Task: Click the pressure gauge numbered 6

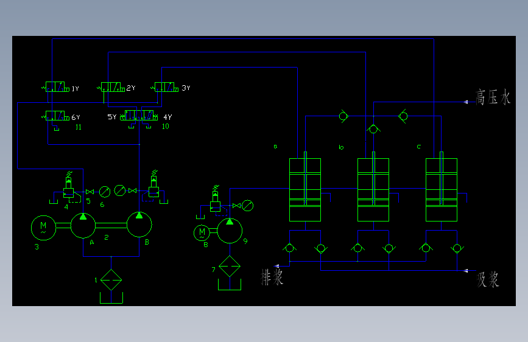Action: coord(105,192)
